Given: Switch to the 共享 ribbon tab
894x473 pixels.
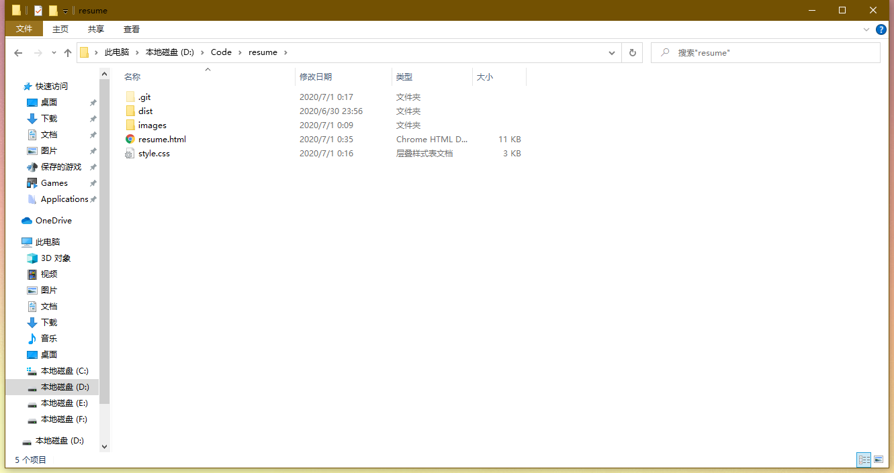Looking at the screenshot, I should [x=96, y=29].
